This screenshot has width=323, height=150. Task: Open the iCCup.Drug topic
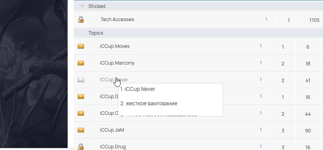[x=113, y=147]
